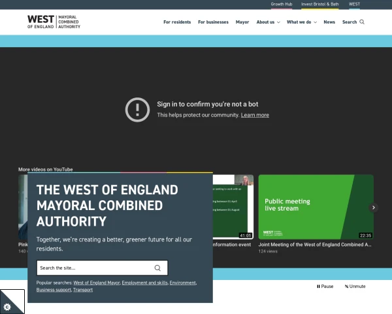Viewport: 392px width, 314px height.
Task: Go to the Mayor page
Action: click(242, 22)
